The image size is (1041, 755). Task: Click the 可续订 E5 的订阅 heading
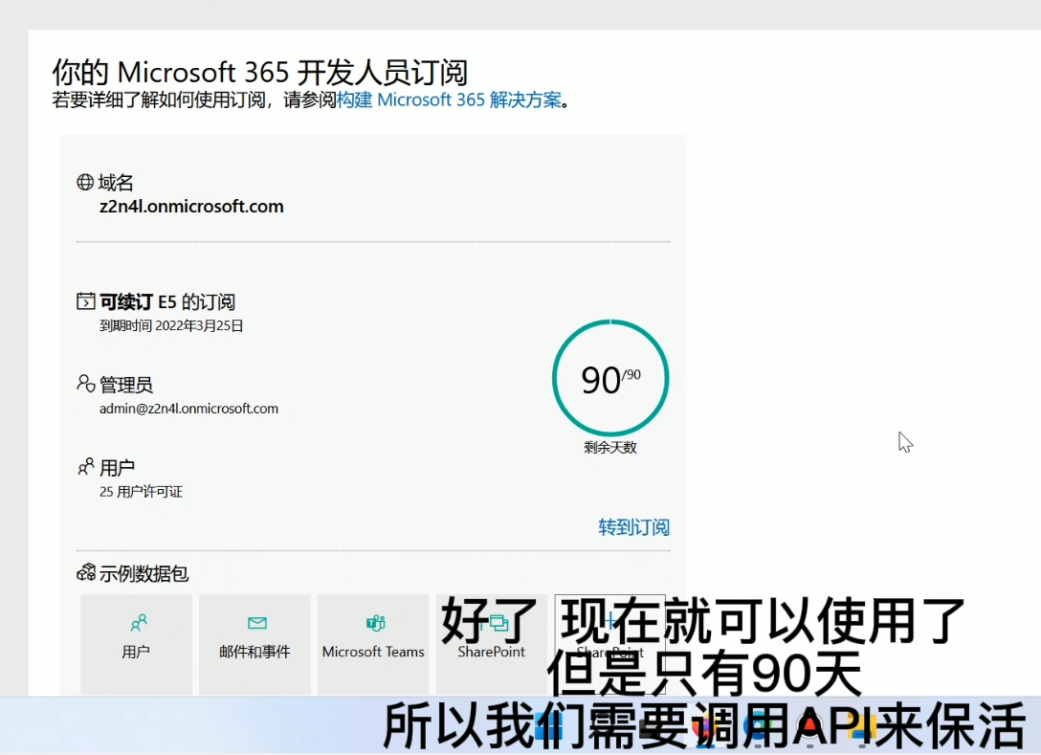(167, 302)
